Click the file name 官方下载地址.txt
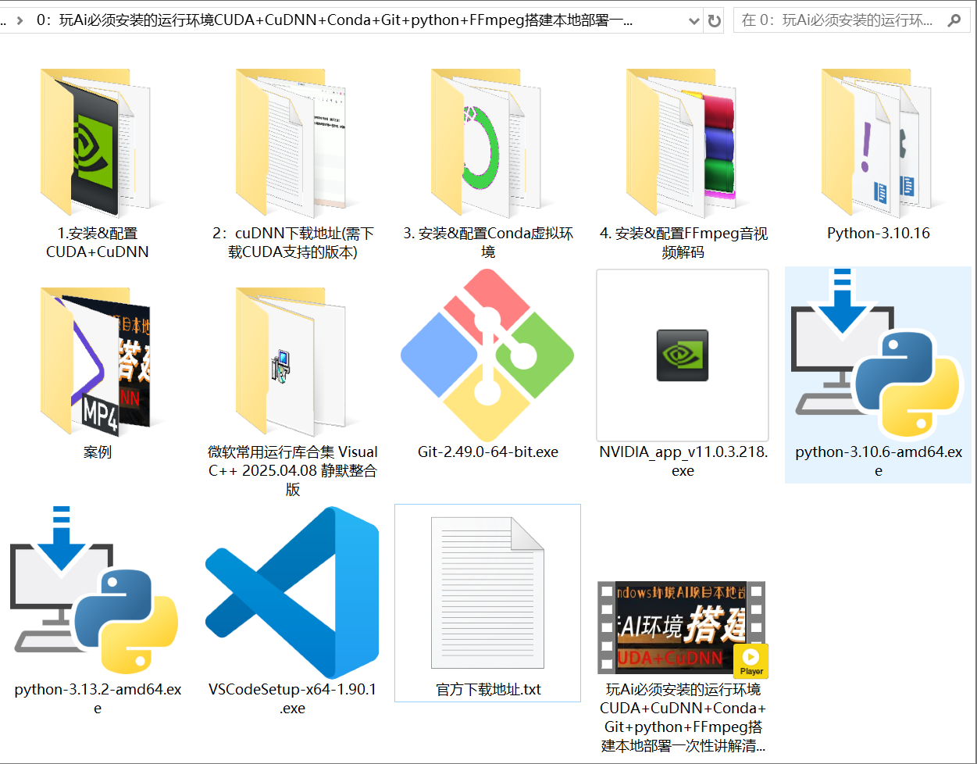The height and width of the screenshot is (764, 977). pos(488,690)
